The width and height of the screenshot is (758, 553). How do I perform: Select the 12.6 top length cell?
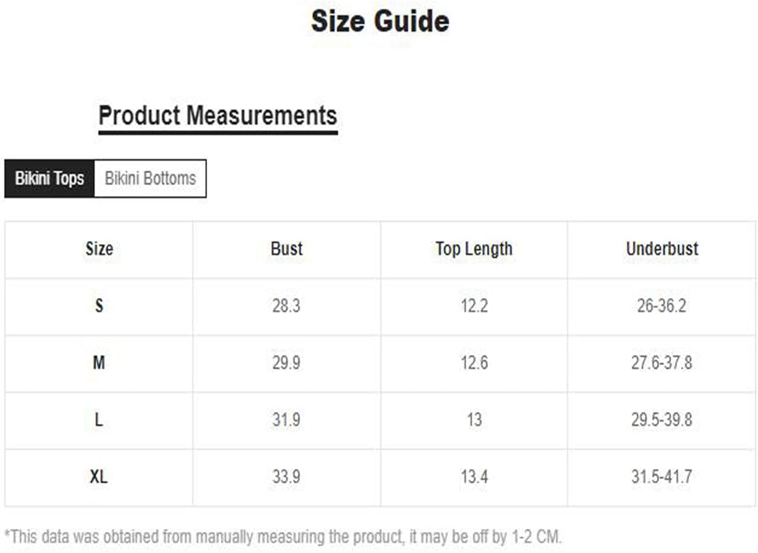pos(474,363)
